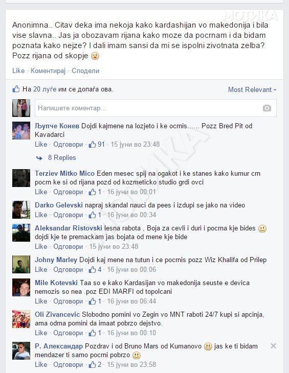This screenshot has height=373, width=289.
Task: Click like count icon on P. Александар comment
Action: click(x=93, y=365)
